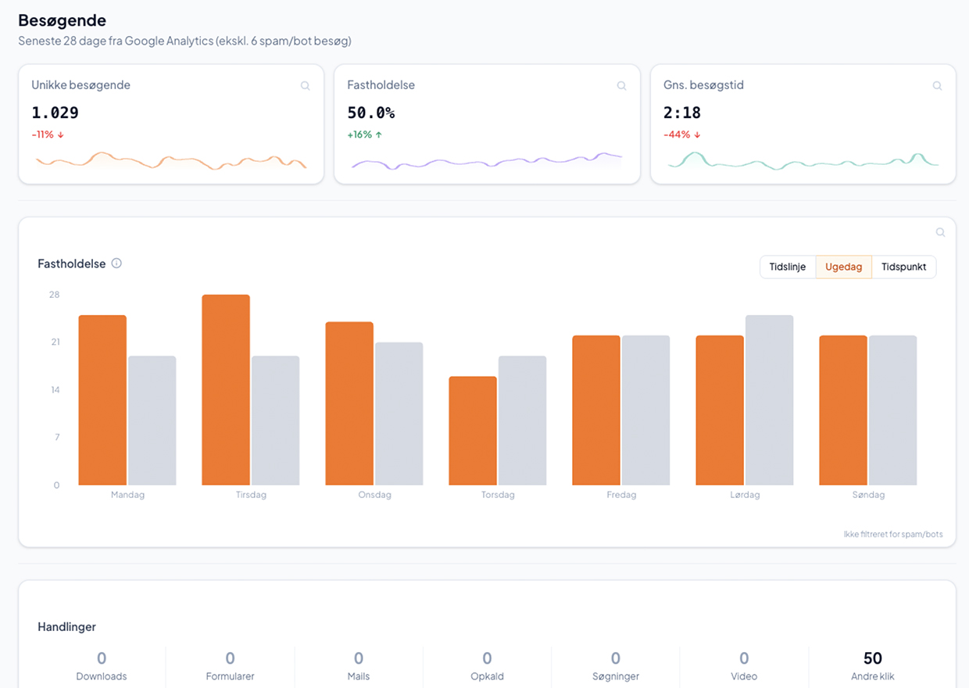Click info icon beside Fastholdelse chart title
969x688 pixels.
[116, 263]
